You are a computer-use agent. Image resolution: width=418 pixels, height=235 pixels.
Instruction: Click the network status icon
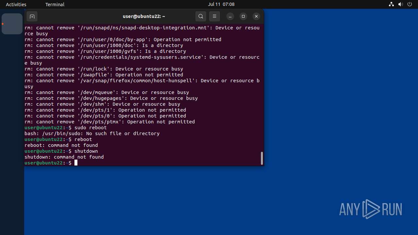pos(391,4)
